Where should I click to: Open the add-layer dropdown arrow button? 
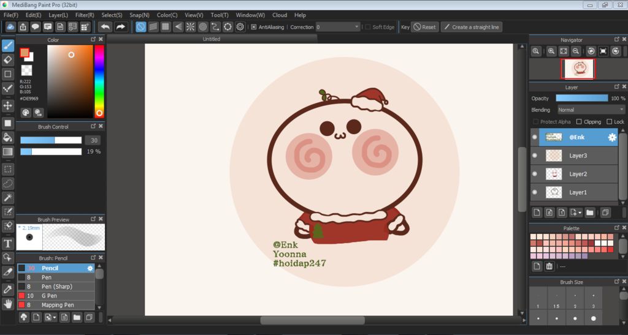pos(576,213)
